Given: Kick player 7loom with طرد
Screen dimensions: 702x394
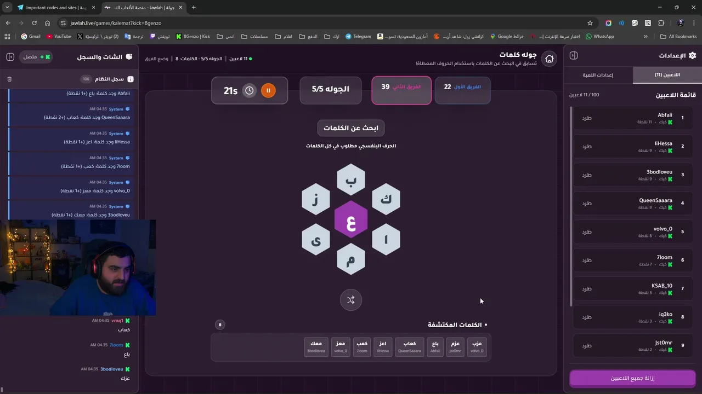Looking at the screenshot, I should (x=587, y=260).
